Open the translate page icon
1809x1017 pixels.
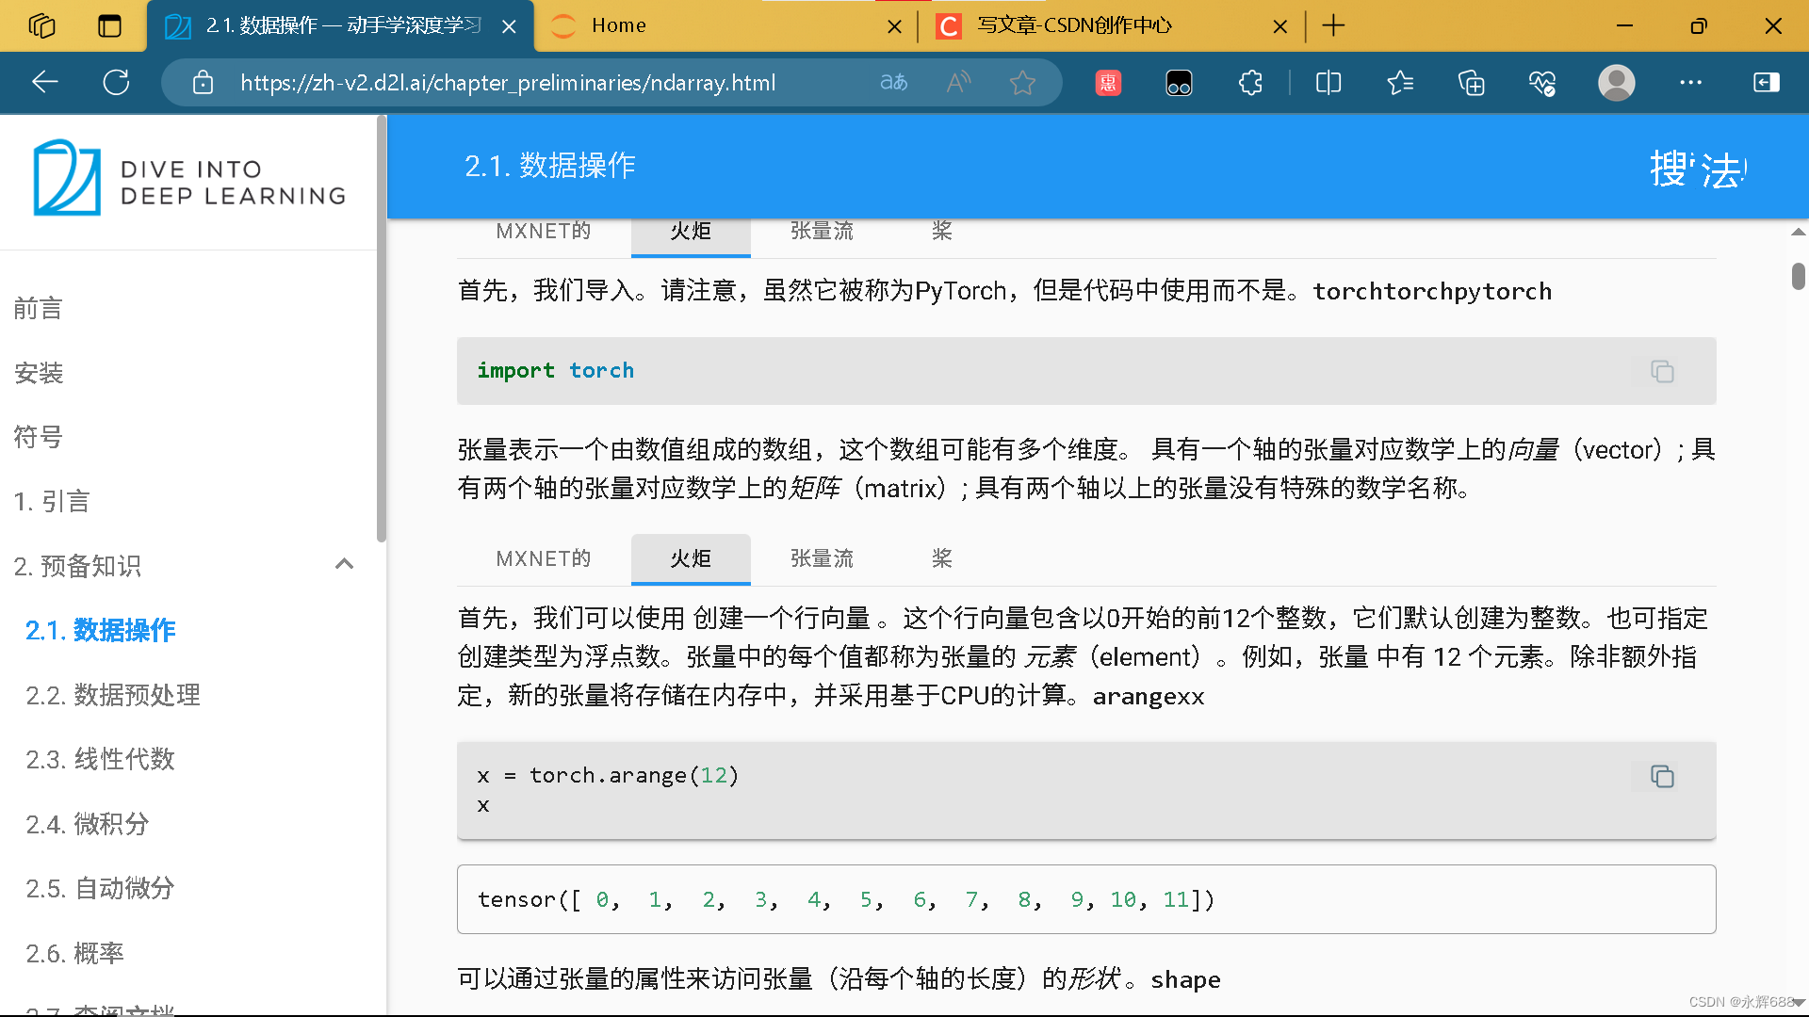click(x=893, y=83)
